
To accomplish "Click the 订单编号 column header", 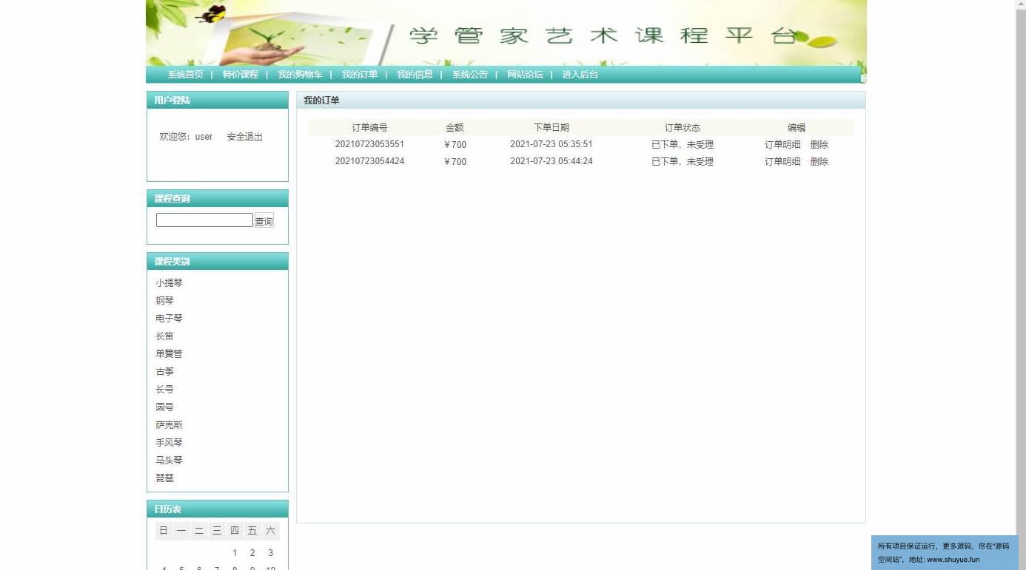I will click(x=369, y=128).
